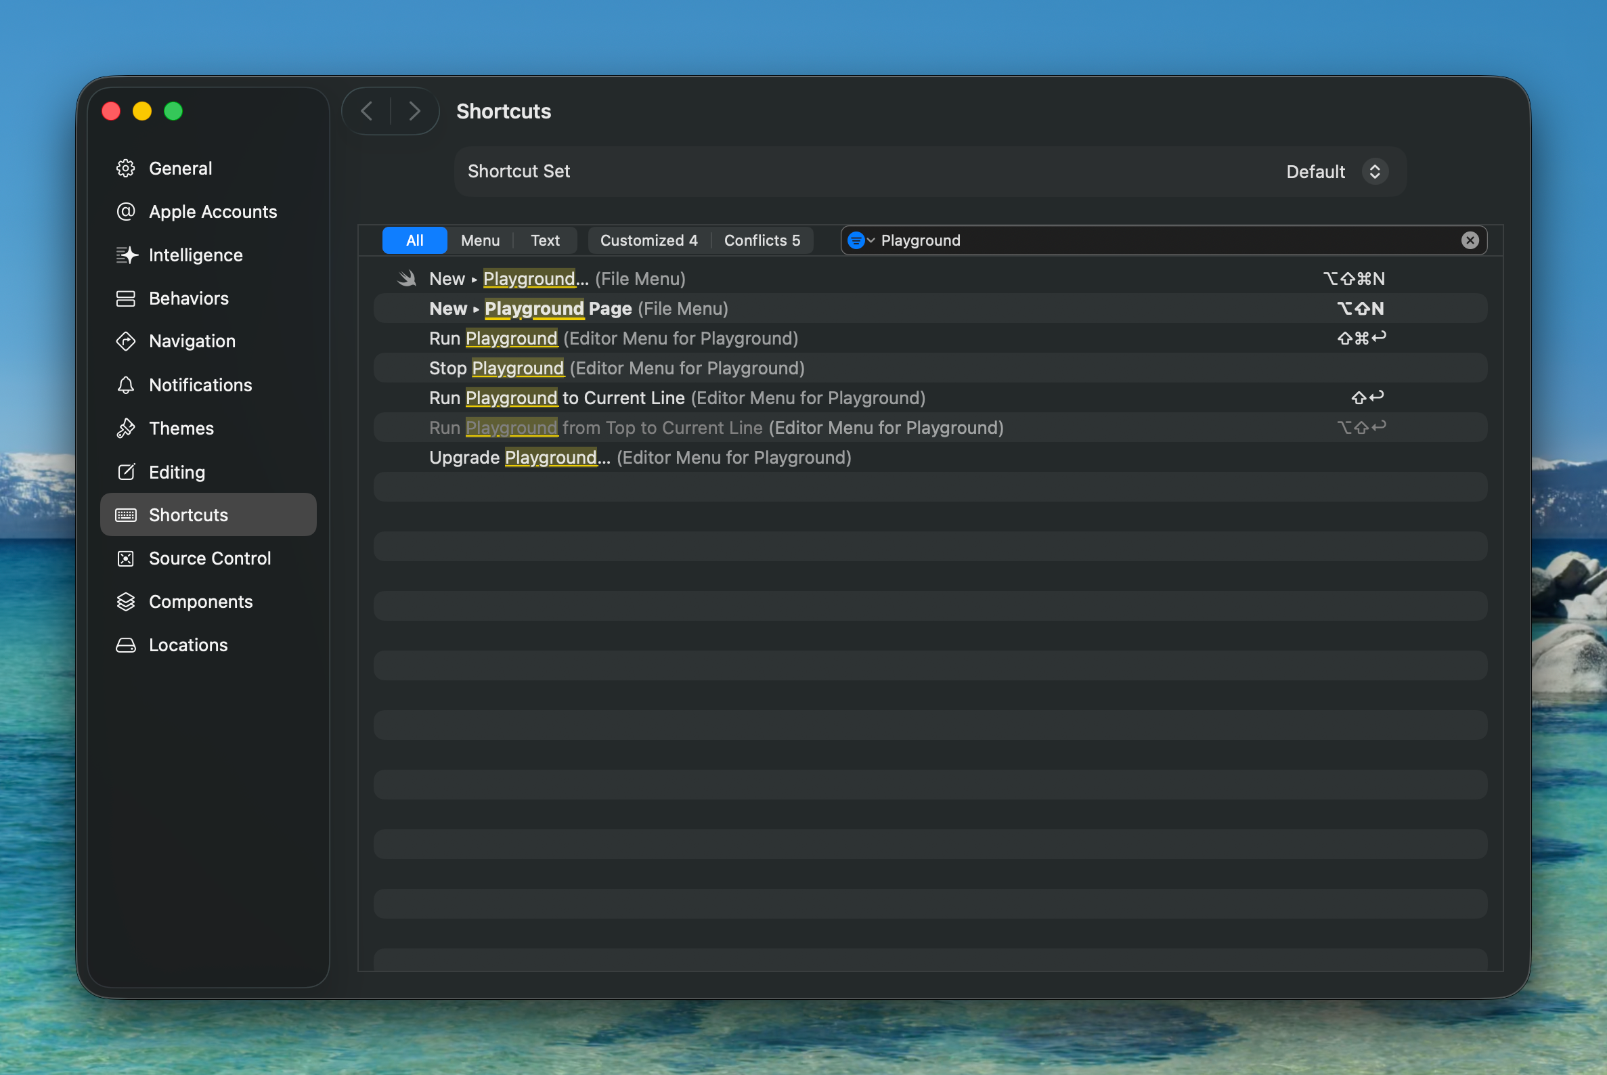This screenshot has width=1607, height=1075.
Task: Select the Text filter tab
Action: (545, 240)
